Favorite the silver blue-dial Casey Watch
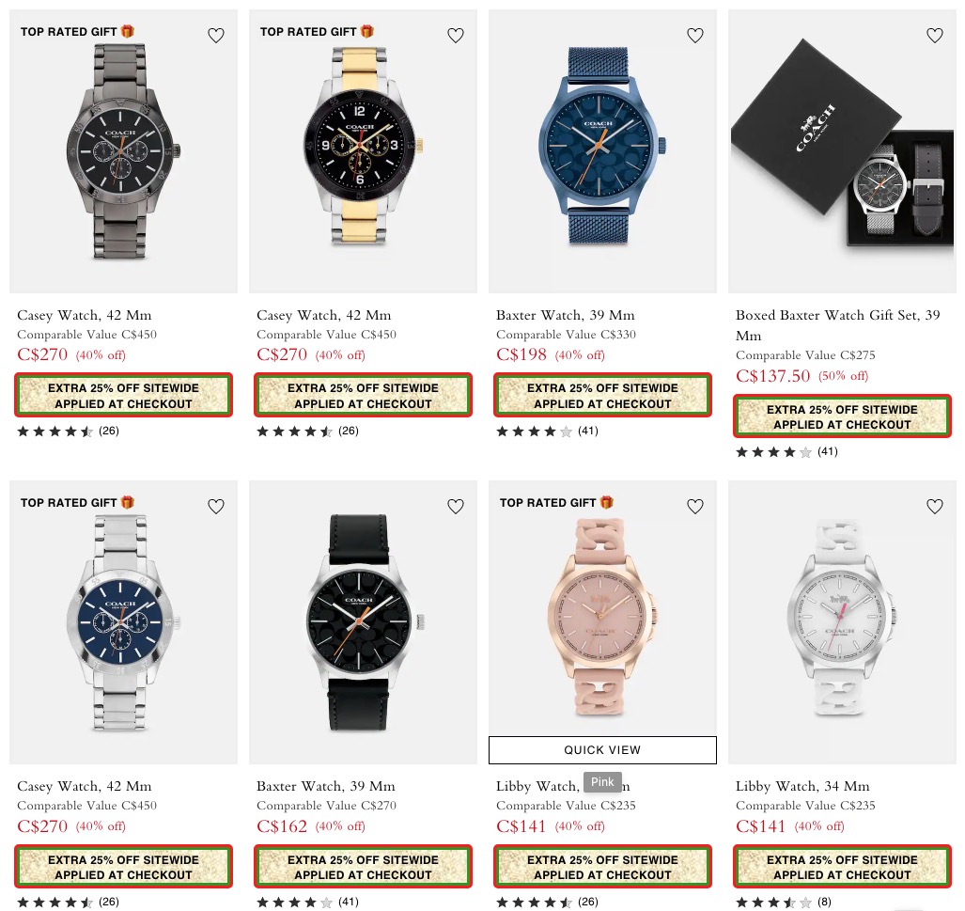Viewport: 965px width, 911px height. [216, 507]
